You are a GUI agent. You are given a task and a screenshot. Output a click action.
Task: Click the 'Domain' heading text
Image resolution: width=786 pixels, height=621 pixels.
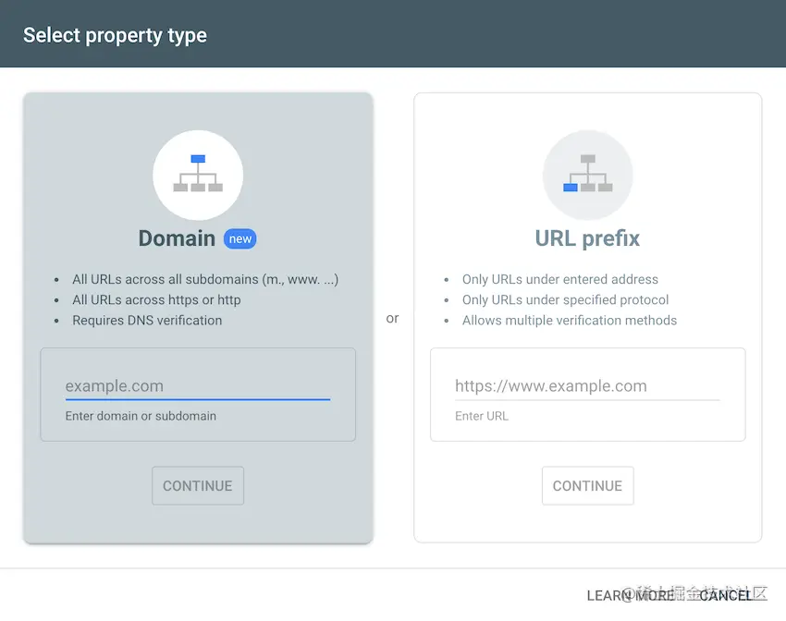coord(177,237)
